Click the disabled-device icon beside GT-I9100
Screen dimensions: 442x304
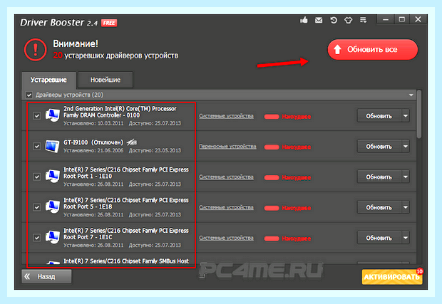coord(132,142)
